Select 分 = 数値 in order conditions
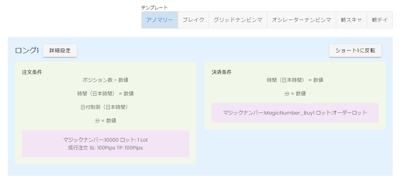The height and width of the screenshot is (179, 403). click(x=105, y=121)
